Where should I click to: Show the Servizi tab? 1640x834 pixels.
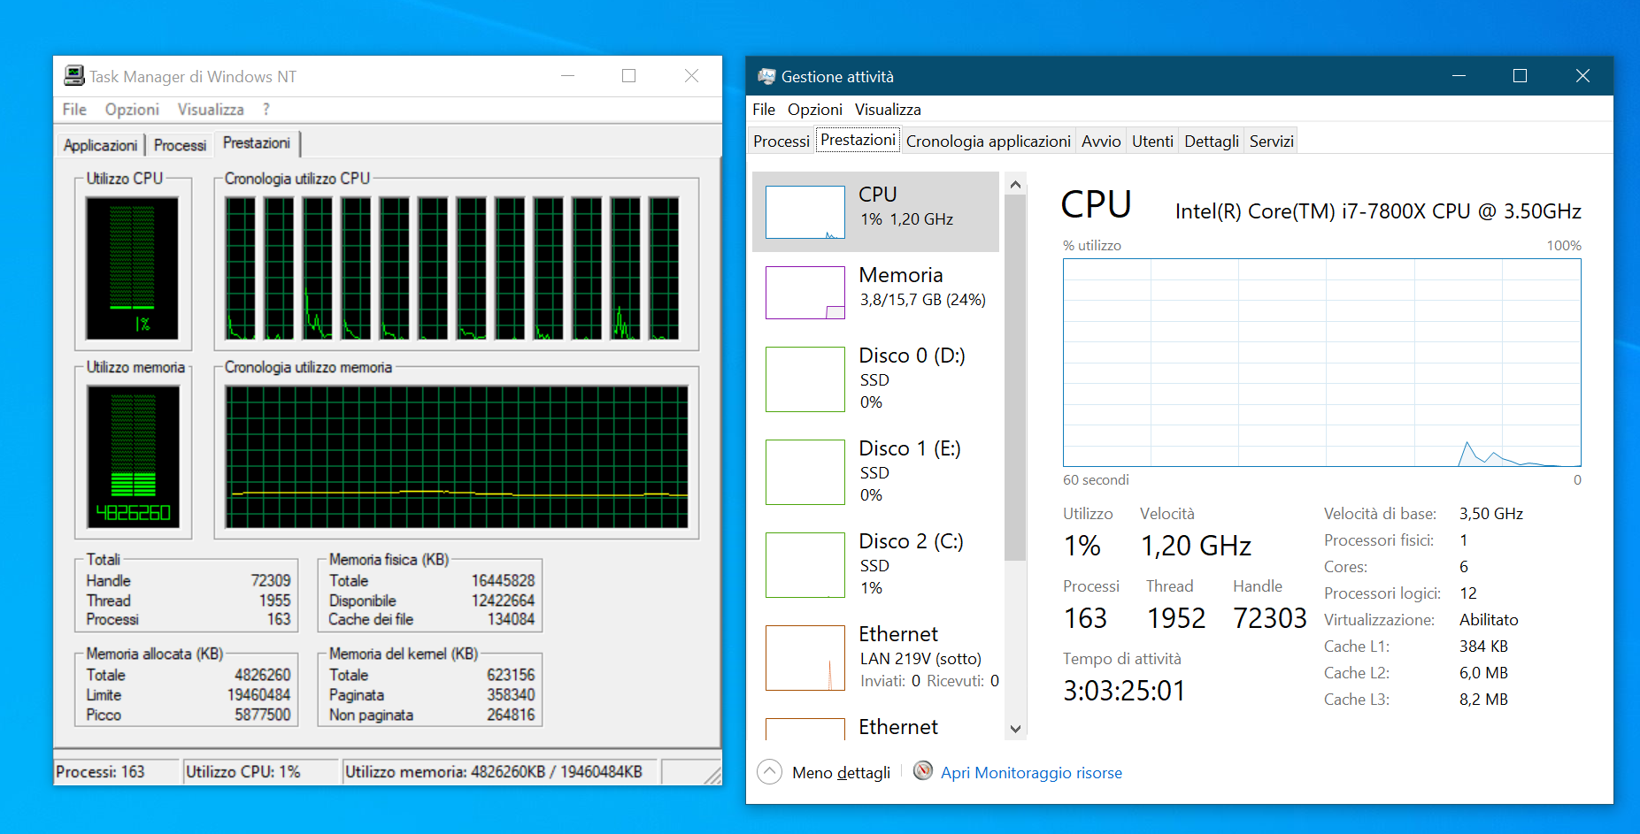tap(1272, 142)
